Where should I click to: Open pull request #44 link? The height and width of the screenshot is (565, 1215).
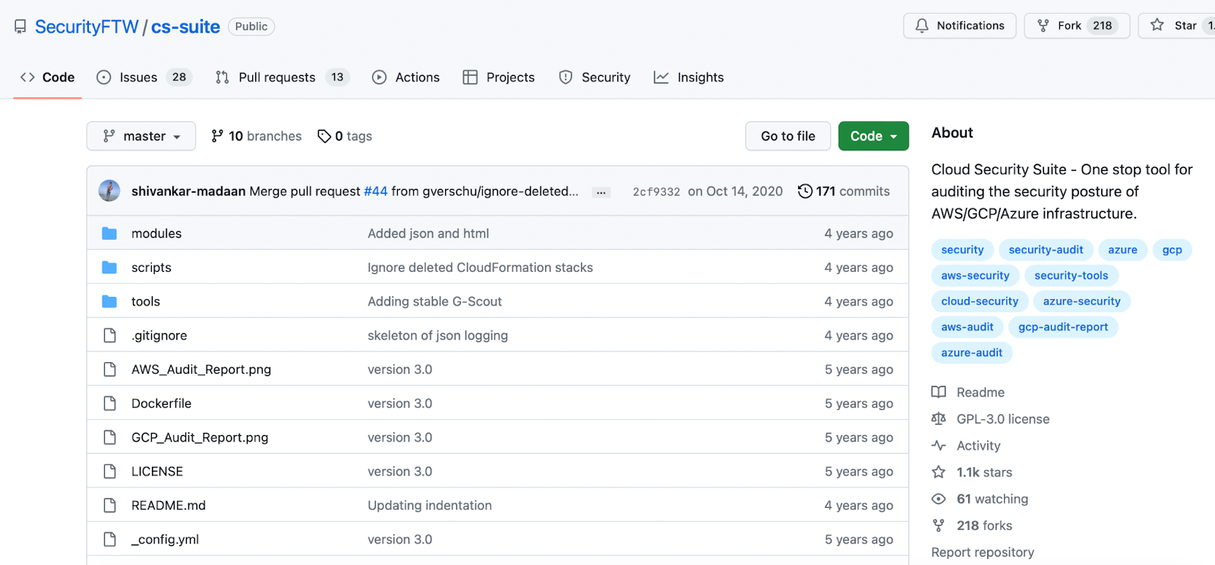(x=376, y=191)
